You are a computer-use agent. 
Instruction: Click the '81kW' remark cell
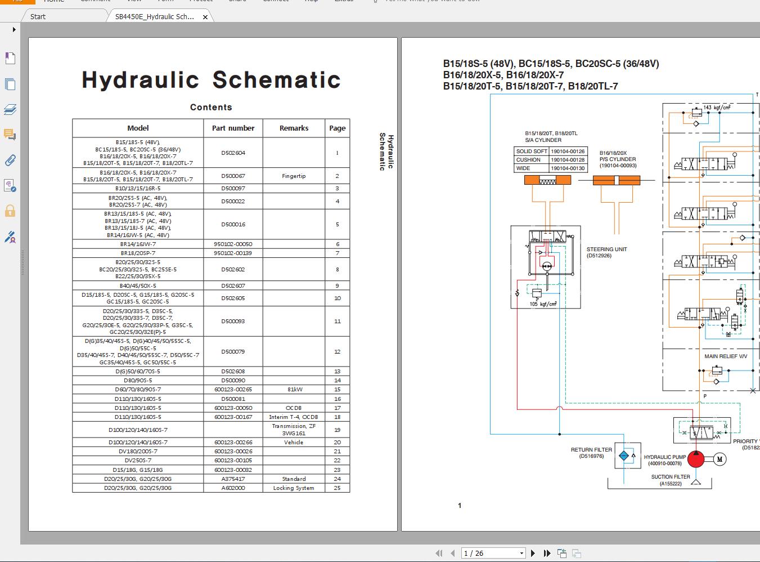(x=294, y=389)
